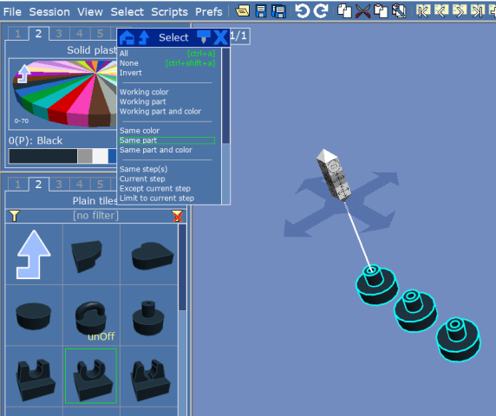Switch to tab 3 in color panel

click(x=59, y=34)
